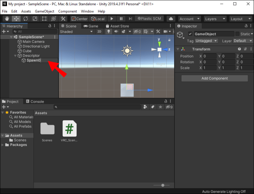Select the Move tool

pyautogui.click(x=16, y=19)
